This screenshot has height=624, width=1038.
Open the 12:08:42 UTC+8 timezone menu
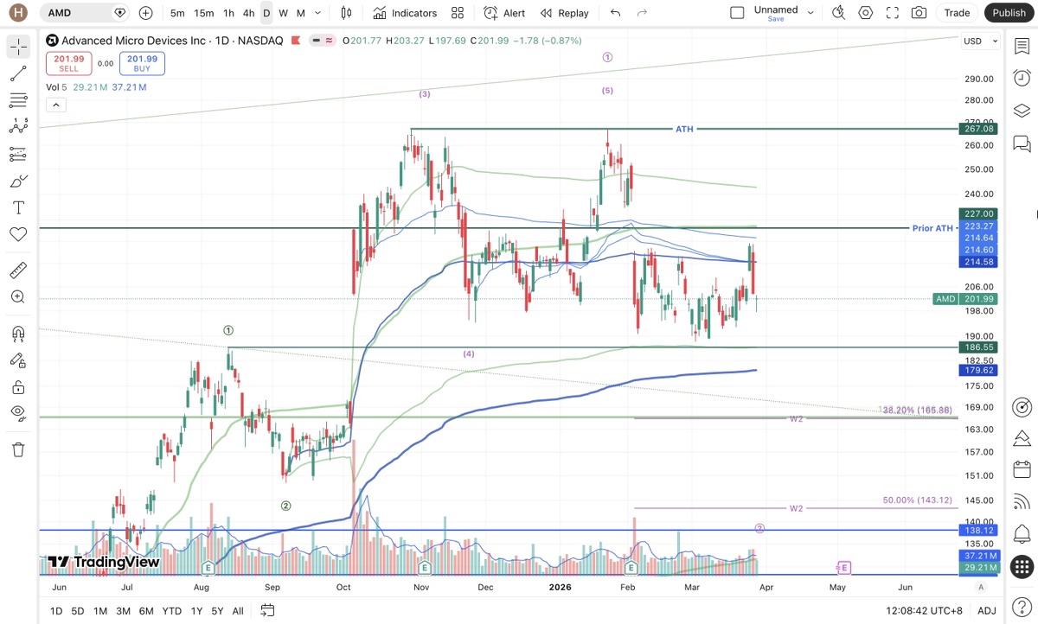923,611
